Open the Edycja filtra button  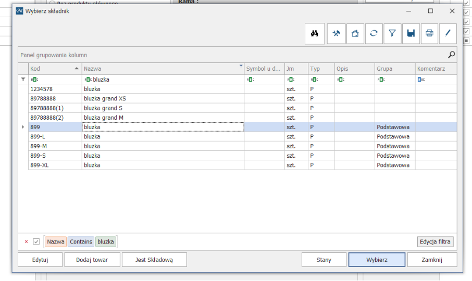436,241
